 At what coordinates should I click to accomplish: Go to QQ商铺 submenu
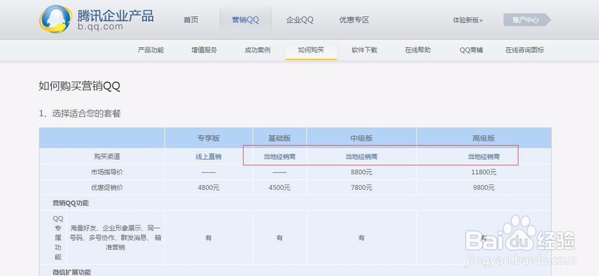coord(471,50)
